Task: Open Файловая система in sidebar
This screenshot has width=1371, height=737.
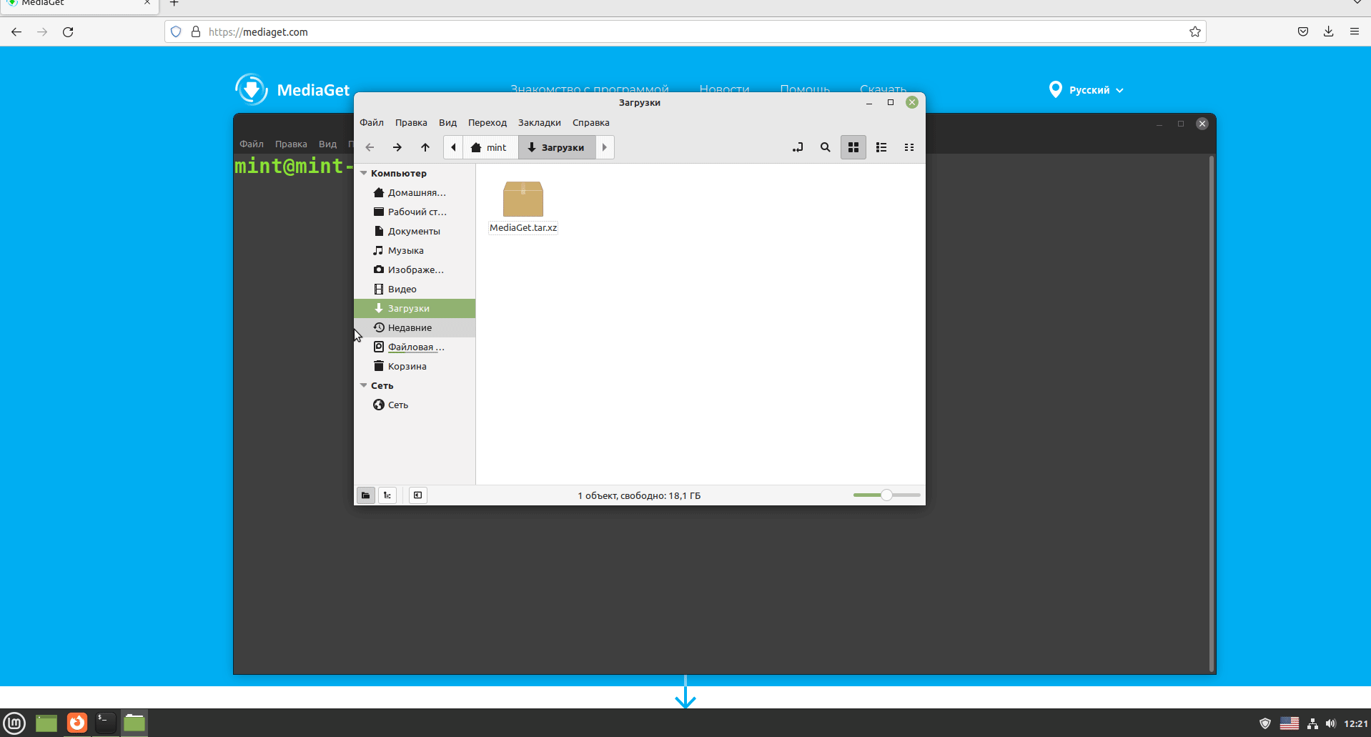Action: pyautogui.click(x=415, y=347)
